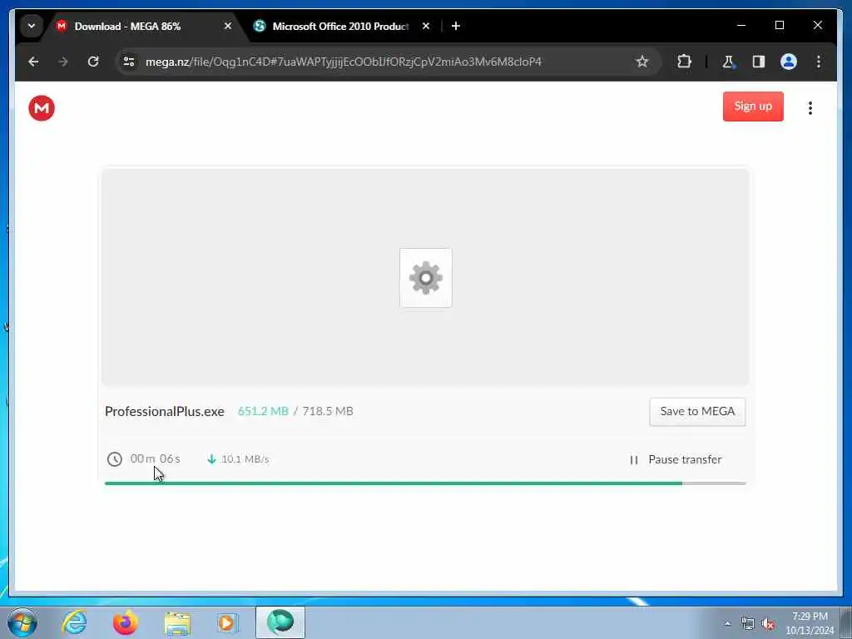Screen dimensions: 852x639
Task: Open the network tray icon
Action: point(748,624)
